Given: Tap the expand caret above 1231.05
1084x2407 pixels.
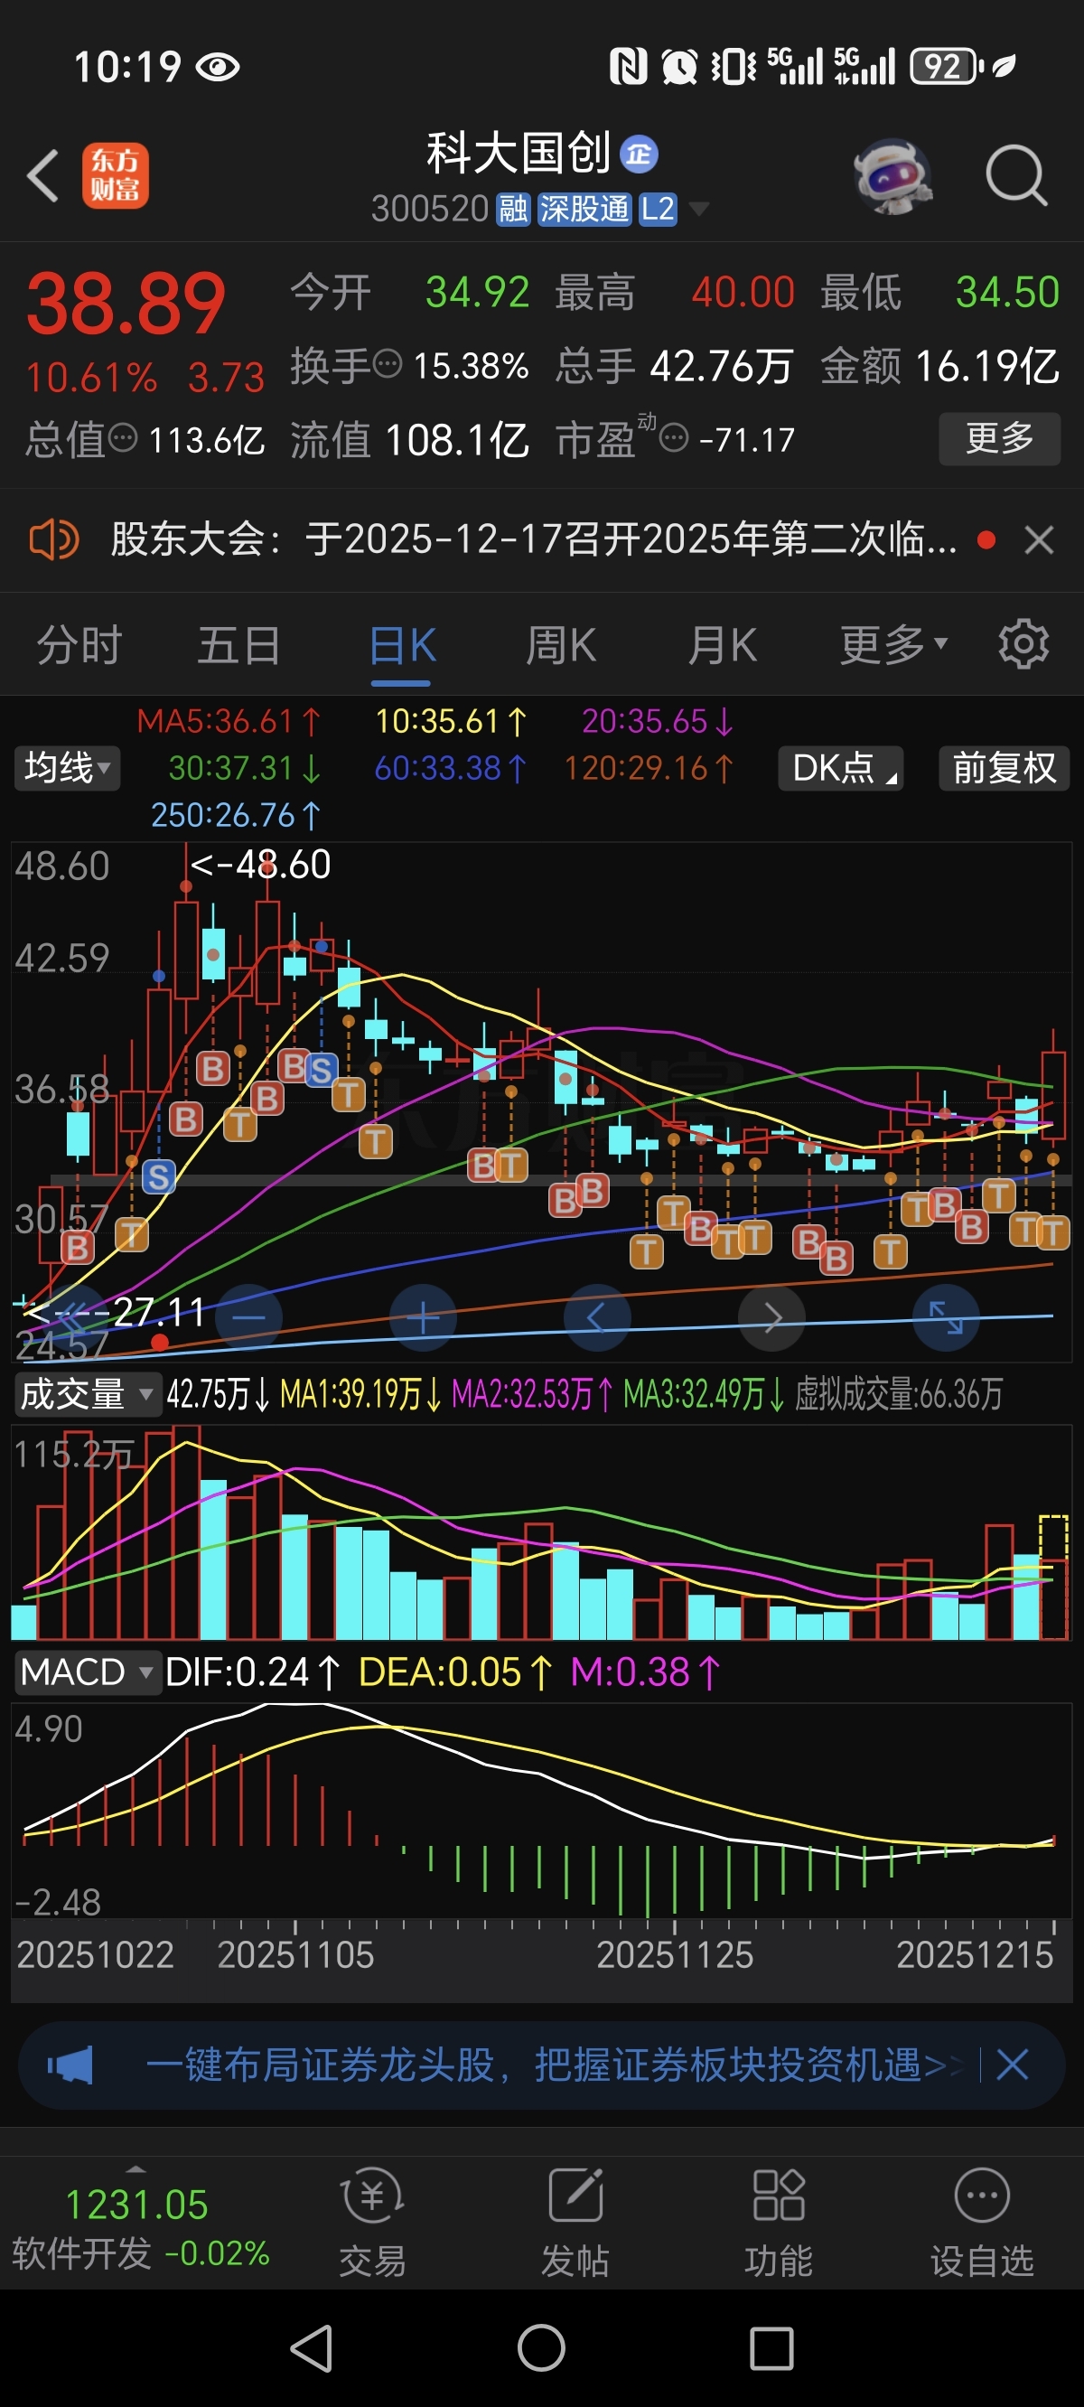Looking at the screenshot, I should (x=136, y=2168).
